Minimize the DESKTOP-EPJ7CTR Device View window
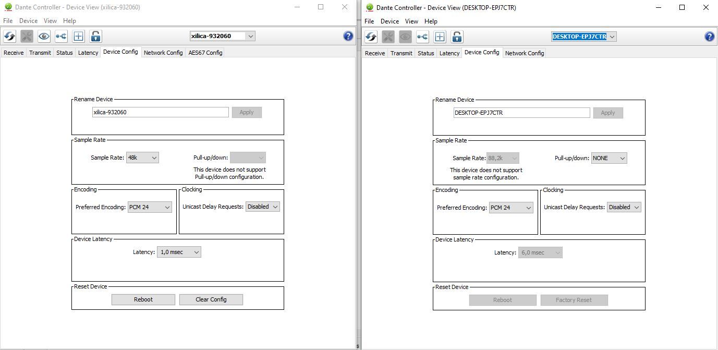This screenshot has width=718, height=350. [659, 7]
